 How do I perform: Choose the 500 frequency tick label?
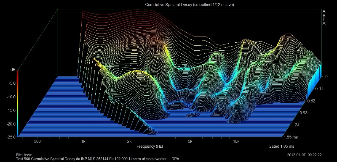click(x=37, y=141)
